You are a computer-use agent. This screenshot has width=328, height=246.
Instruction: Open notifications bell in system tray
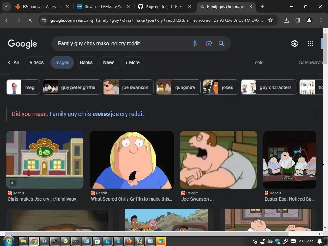tap(320, 241)
